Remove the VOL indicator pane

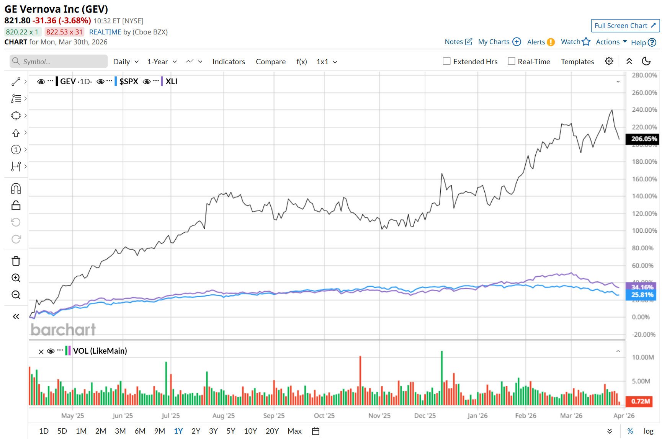(41, 351)
